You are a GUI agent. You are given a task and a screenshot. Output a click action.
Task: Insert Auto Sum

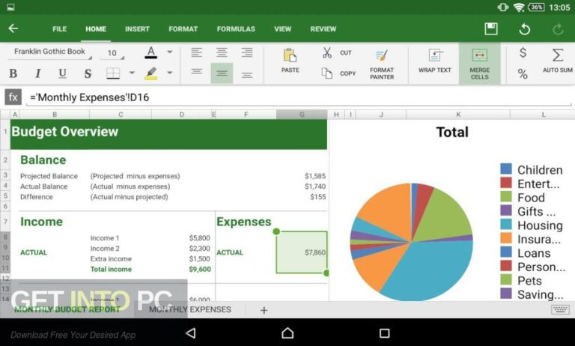557,61
